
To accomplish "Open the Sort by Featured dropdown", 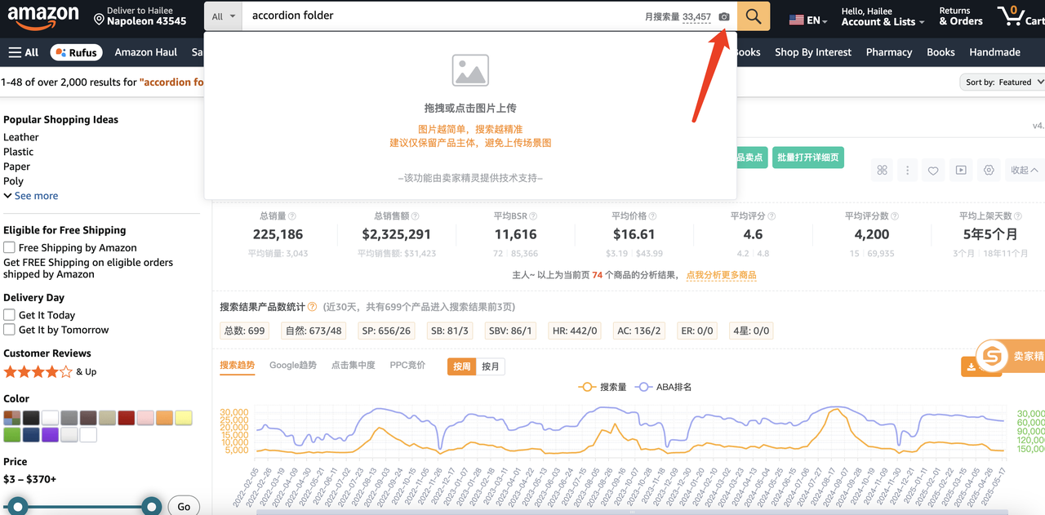I will [1012, 82].
